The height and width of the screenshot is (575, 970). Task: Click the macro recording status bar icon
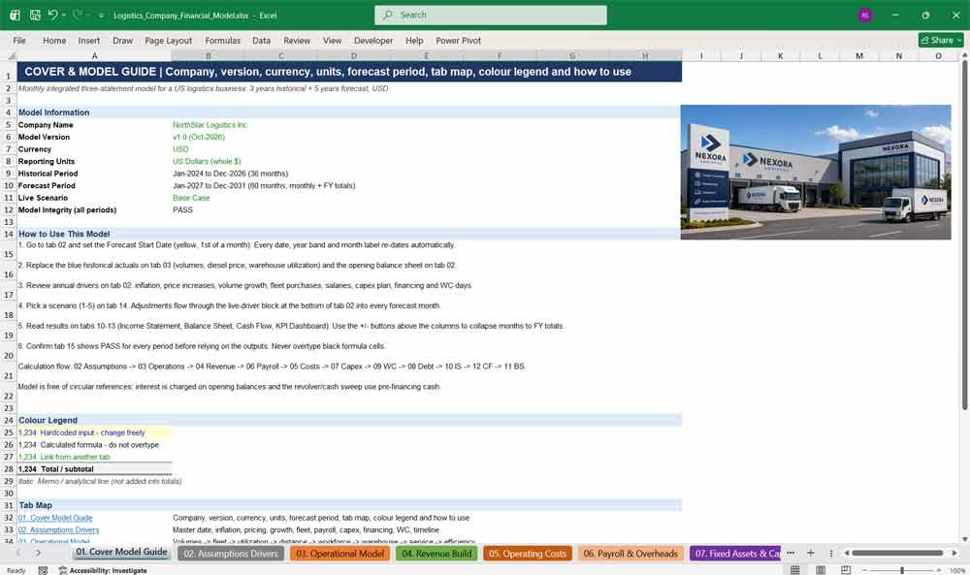[43, 570]
